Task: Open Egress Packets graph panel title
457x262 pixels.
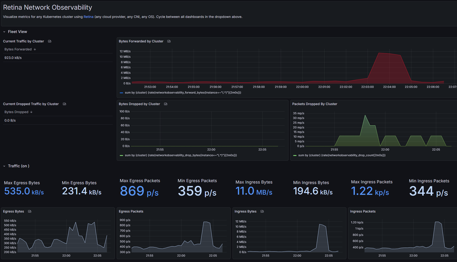Action: pos(131,212)
